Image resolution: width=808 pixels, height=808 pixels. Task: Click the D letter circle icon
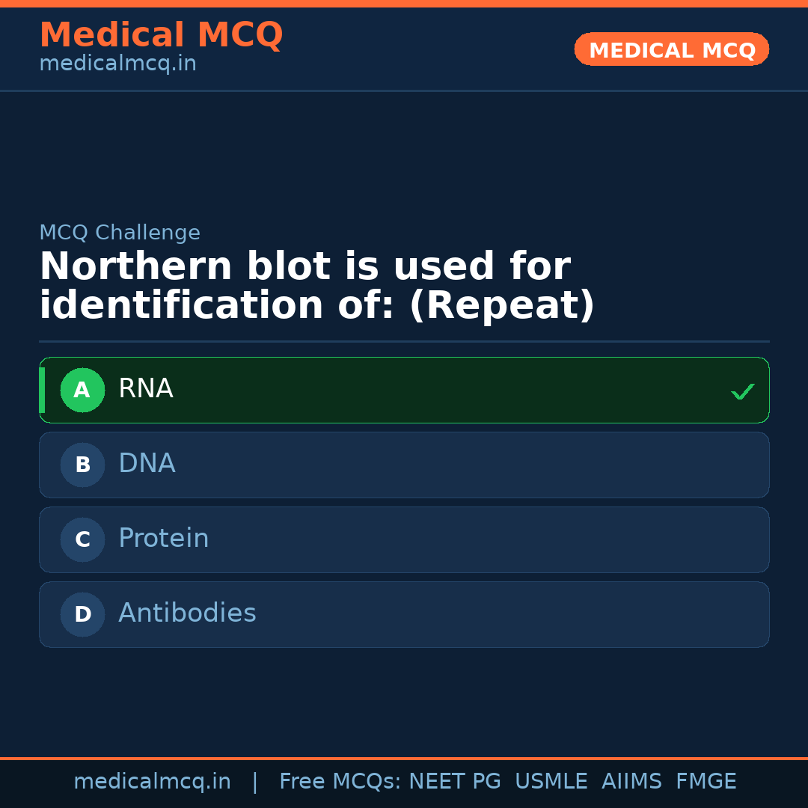[x=82, y=614]
